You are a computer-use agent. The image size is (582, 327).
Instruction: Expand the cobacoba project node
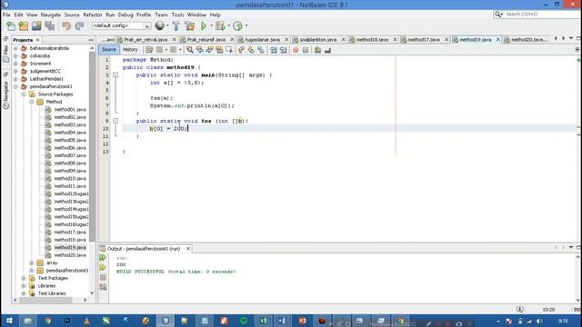(15, 56)
